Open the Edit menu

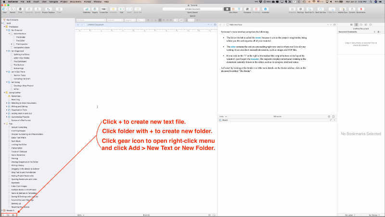coord(28,1)
